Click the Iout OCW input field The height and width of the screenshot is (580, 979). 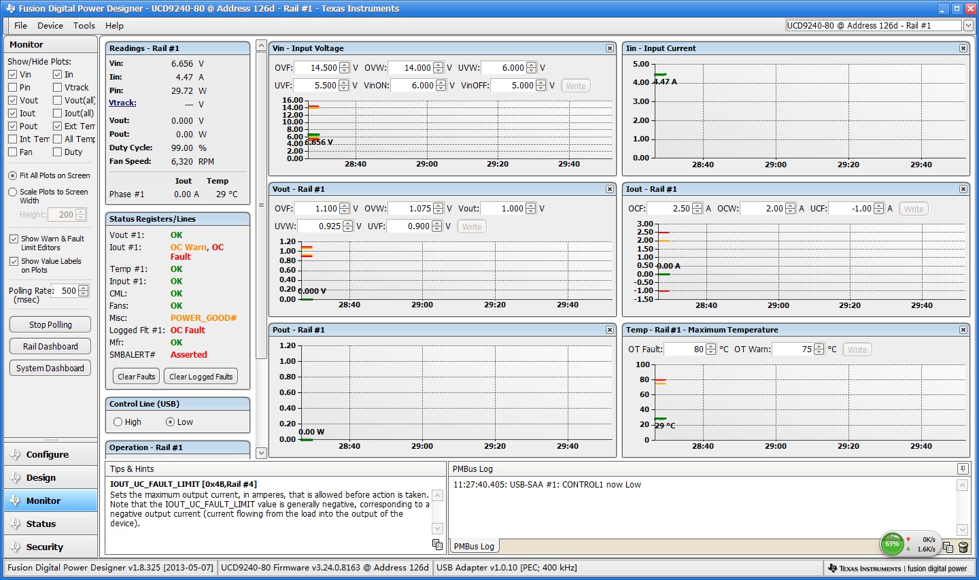coord(762,209)
